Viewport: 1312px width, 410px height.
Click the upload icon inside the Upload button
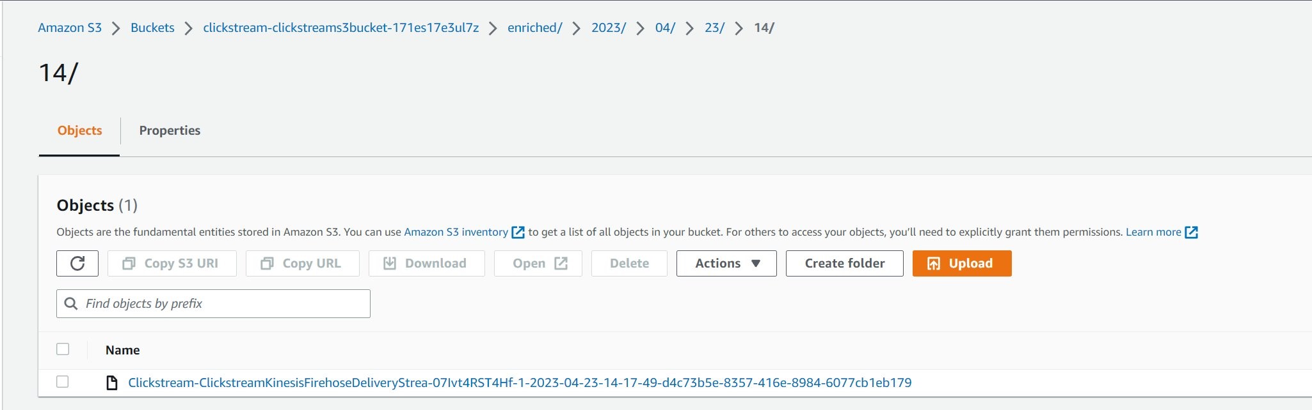click(x=934, y=263)
